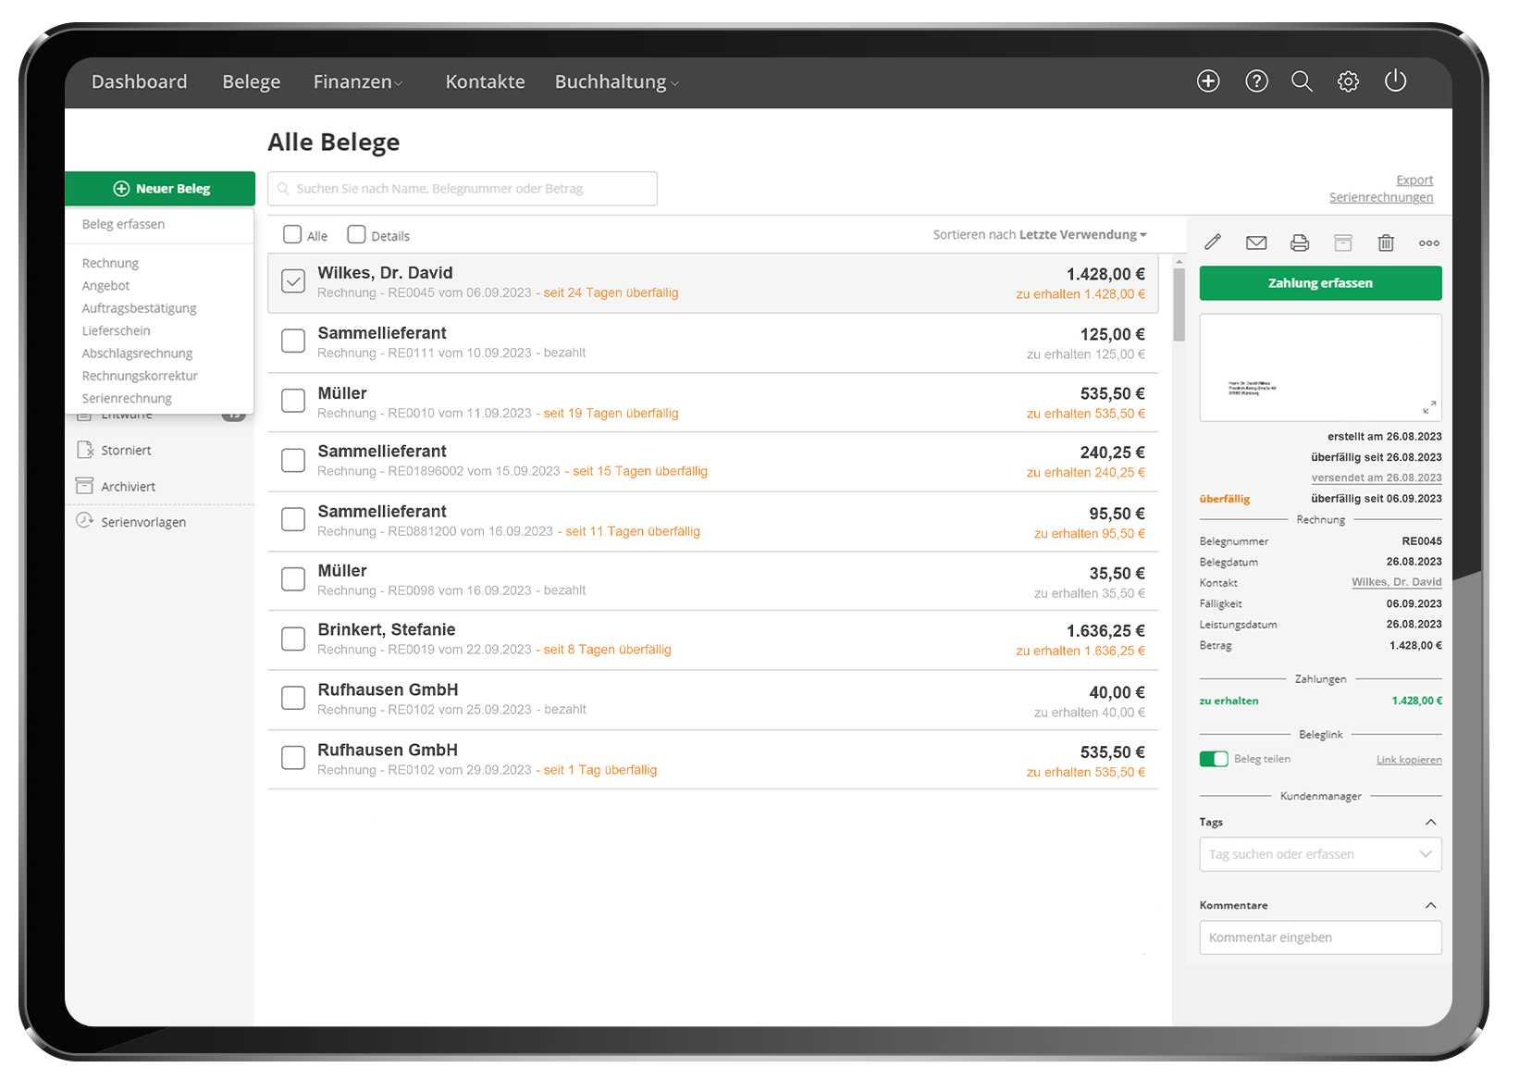Click the Zahlung erfassen button

(x=1319, y=283)
